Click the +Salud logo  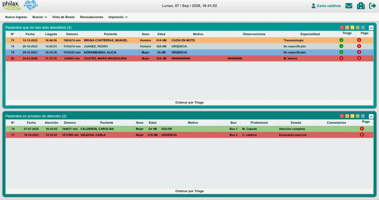click(x=31, y=5)
